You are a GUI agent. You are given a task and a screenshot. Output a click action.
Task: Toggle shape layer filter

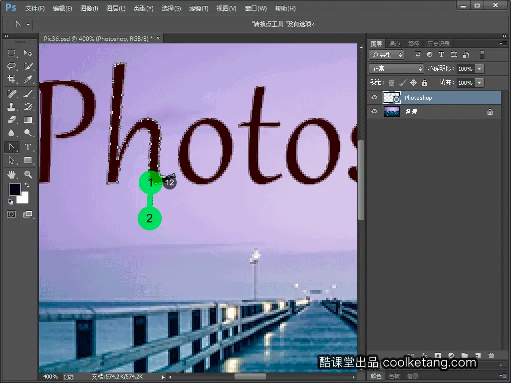click(454, 55)
